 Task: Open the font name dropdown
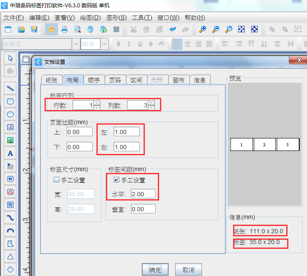(76, 44)
